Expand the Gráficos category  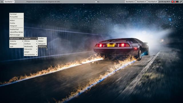31,44
